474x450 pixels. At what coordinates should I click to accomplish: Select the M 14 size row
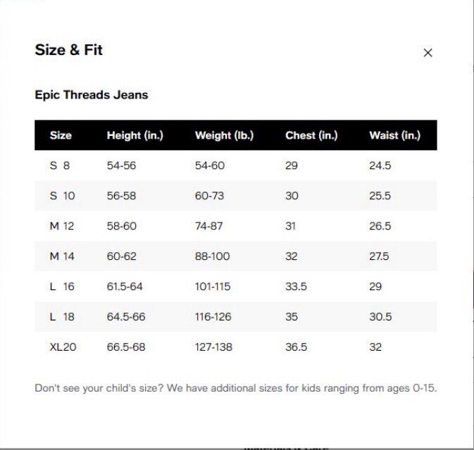coord(236,256)
